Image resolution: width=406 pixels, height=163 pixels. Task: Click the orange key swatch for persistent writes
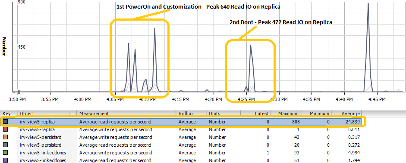pos(6,137)
